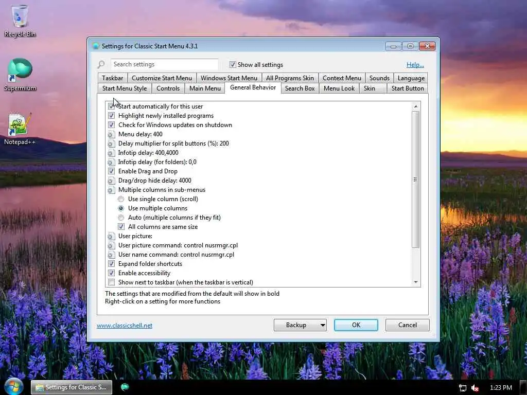The image size is (527, 395).
Task: Open the Controls tab
Action: click(x=168, y=88)
